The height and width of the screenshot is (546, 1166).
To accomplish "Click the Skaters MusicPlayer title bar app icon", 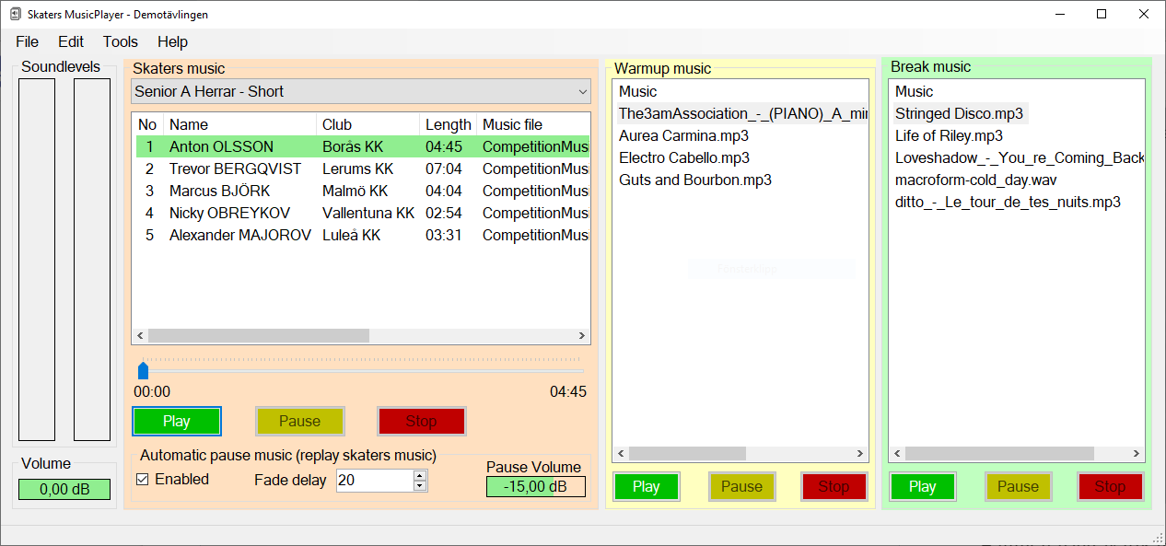I will (15, 14).
